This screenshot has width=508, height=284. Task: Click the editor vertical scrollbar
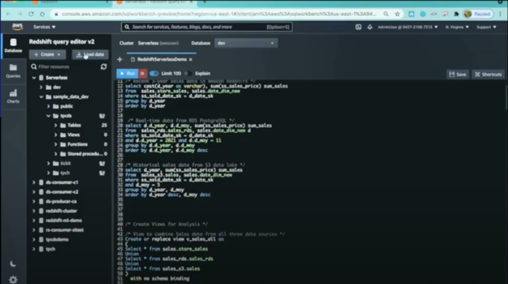click(505, 97)
